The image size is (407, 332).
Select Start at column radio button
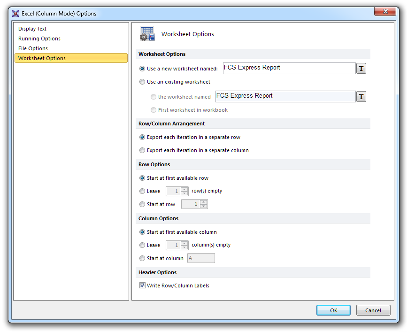(142, 258)
